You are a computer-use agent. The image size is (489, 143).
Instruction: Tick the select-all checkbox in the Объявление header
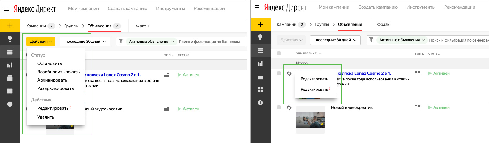click(x=279, y=53)
